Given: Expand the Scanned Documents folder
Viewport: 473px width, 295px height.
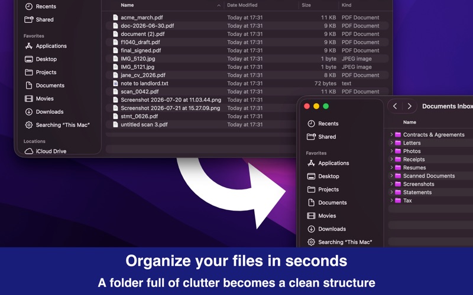Looking at the screenshot, I should [x=391, y=175].
